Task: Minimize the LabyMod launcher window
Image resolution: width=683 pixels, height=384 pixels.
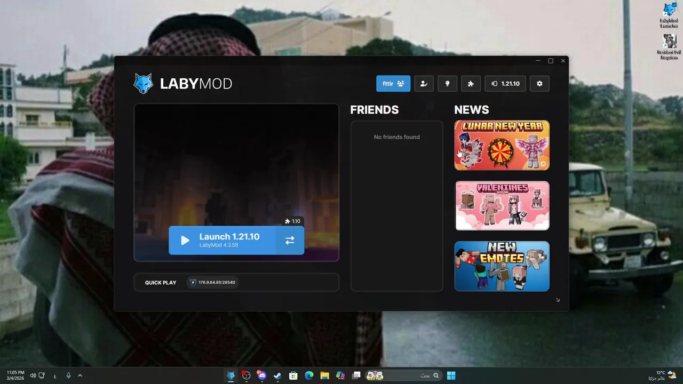Action: tap(538, 61)
